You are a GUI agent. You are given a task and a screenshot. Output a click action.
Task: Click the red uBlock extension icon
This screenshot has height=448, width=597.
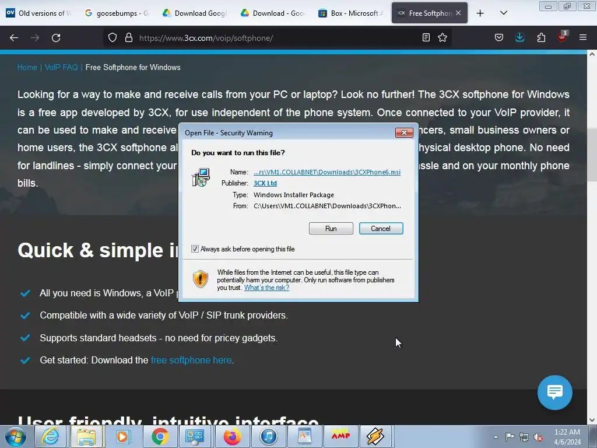click(x=562, y=37)
